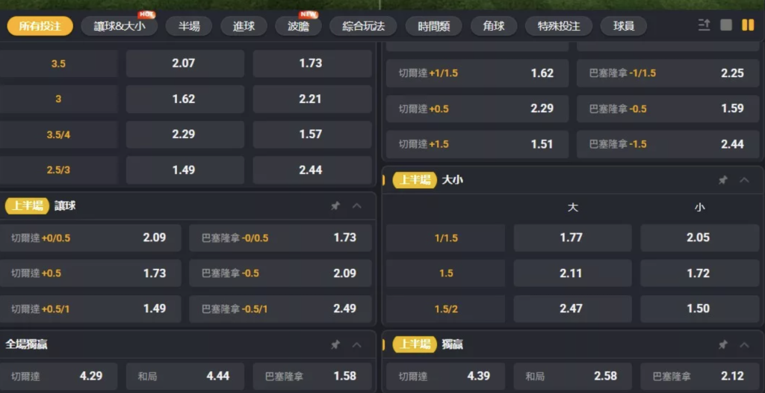
Task: Choose 和局 at 4.44 in 全場獨贏
Action: 182,376
